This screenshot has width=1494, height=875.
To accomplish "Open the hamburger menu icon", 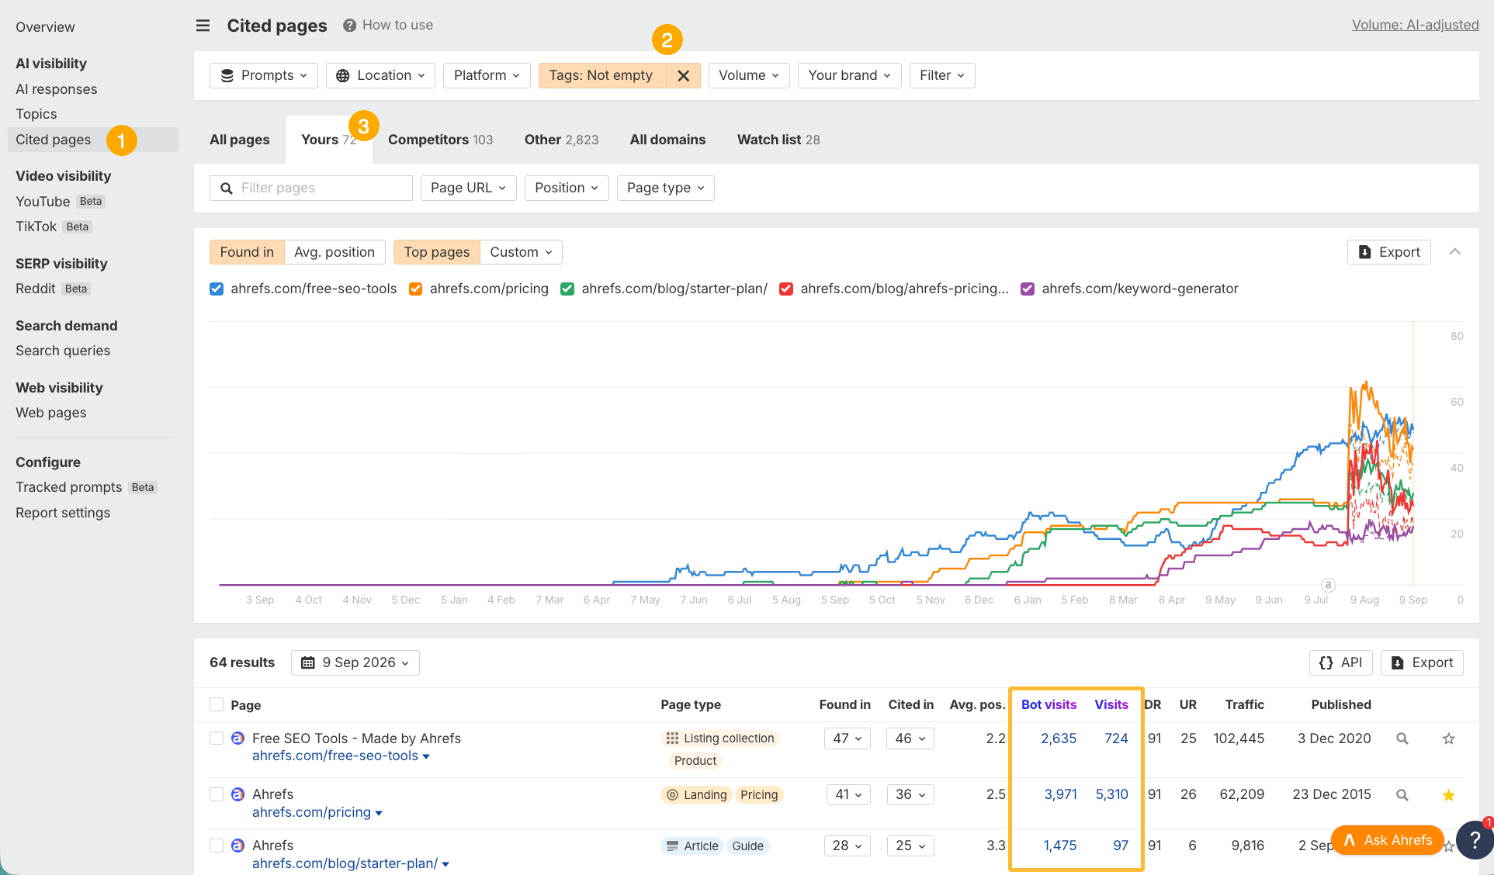I will click(x=203, y=26).
